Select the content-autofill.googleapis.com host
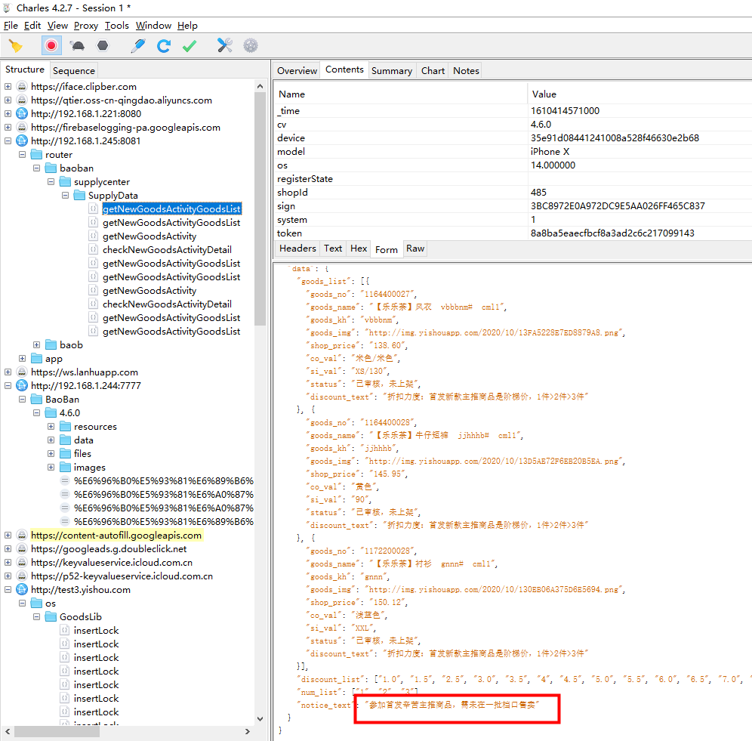 point(116,535)
